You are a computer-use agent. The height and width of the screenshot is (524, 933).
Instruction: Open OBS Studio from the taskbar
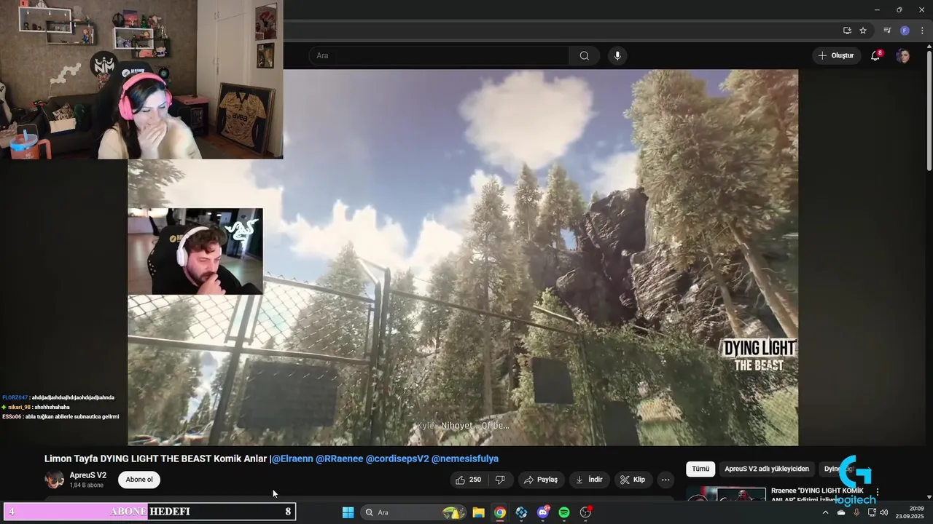tap(585, 512)
